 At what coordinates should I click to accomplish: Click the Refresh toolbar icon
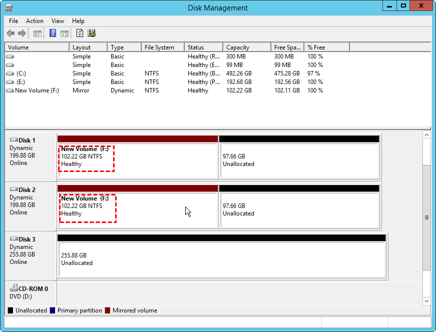(x=80, y=33)
